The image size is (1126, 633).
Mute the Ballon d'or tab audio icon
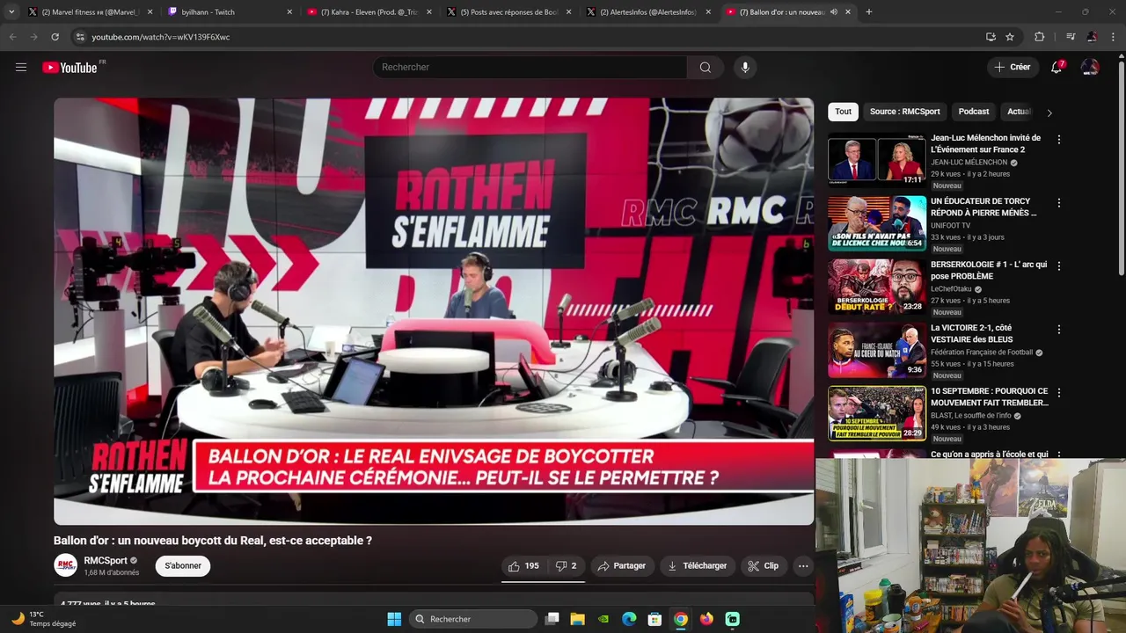833,12
